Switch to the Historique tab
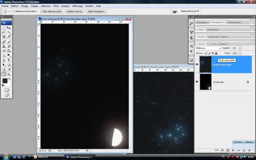256x160 pixels. (213, 29)
